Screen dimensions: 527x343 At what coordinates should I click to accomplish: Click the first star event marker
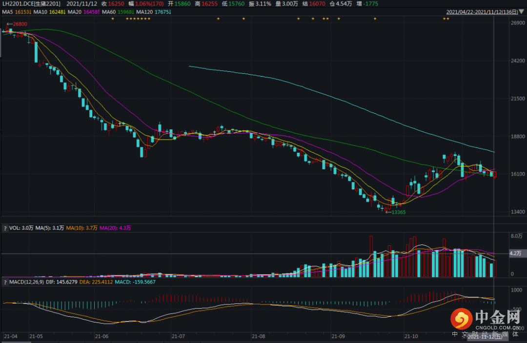[112, 19]
